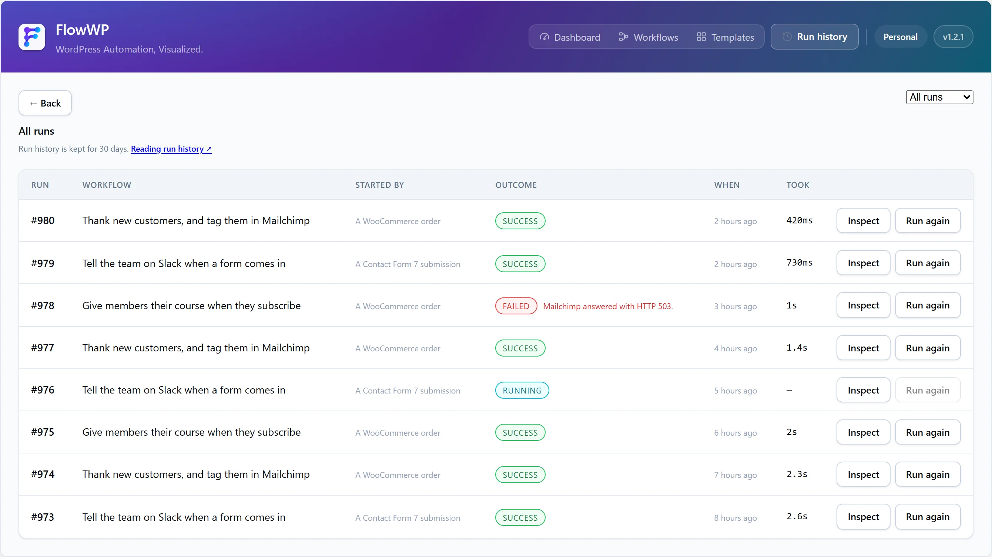Run again run #980
992x557 pixels.
927,221
